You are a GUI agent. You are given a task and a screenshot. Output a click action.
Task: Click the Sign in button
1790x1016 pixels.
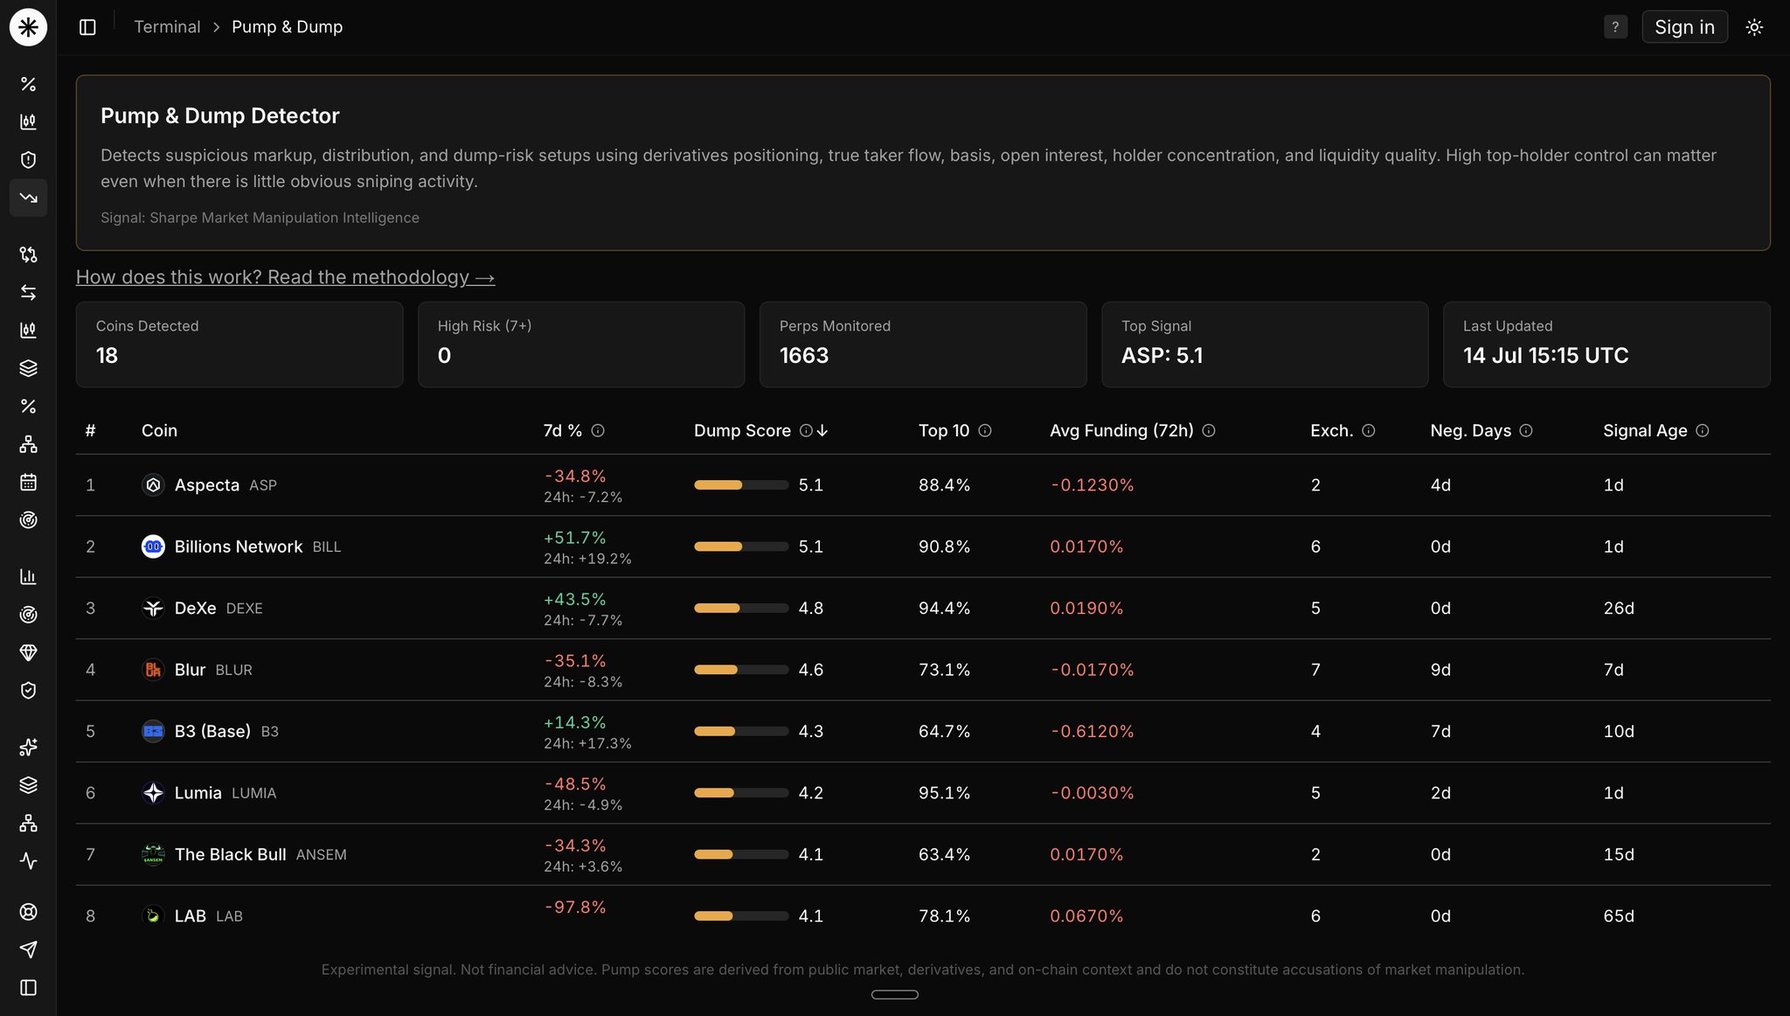click(x=1684, y=27)
